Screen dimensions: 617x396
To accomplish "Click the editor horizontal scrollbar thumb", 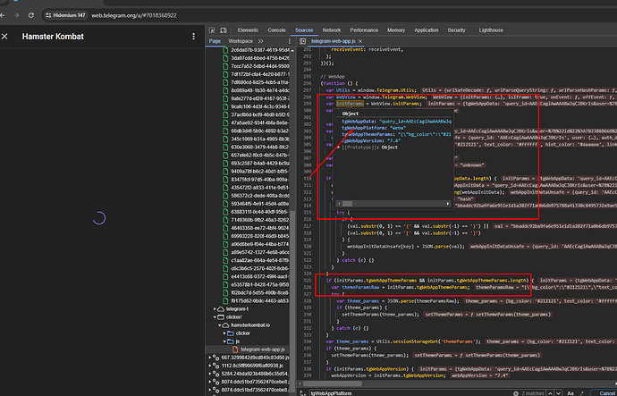I will [334, 383].
